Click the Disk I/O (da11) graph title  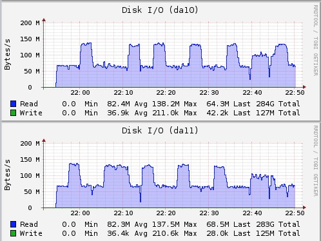160,131
